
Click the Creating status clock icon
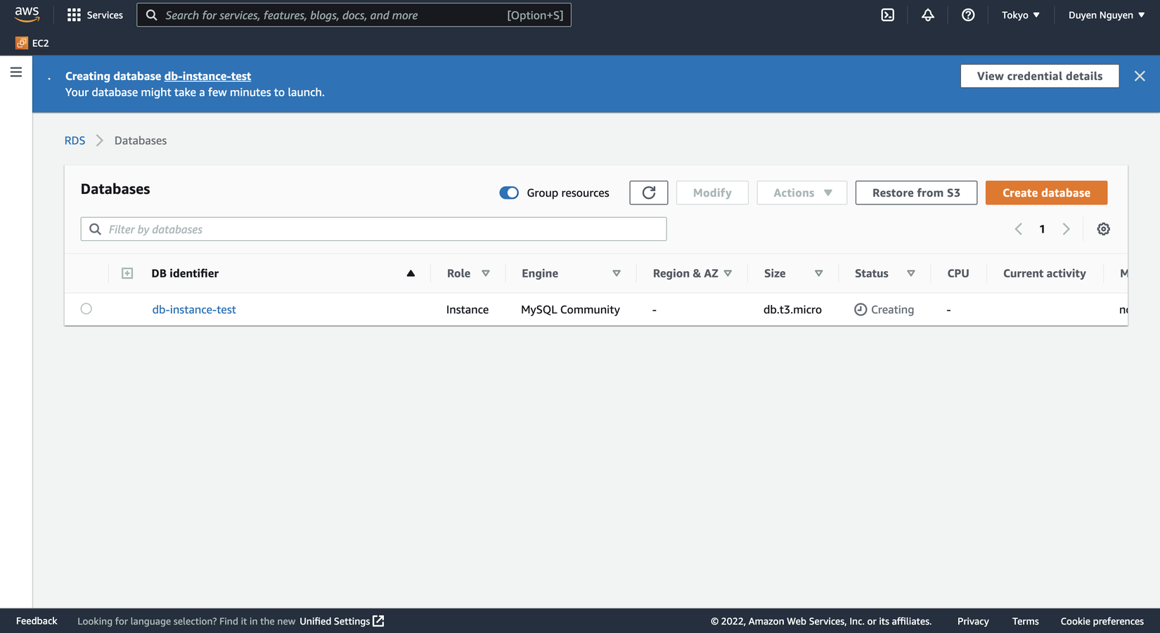(861, 309)
